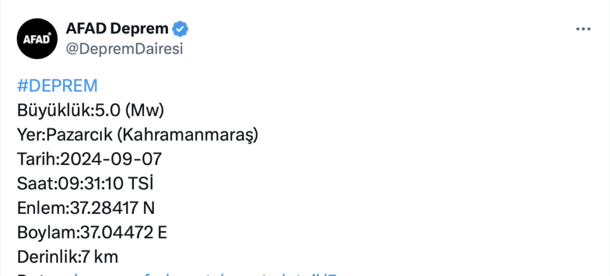Click the blue verified badge
This screenshot has height=276, width=610.
click(x=180, y=29)
